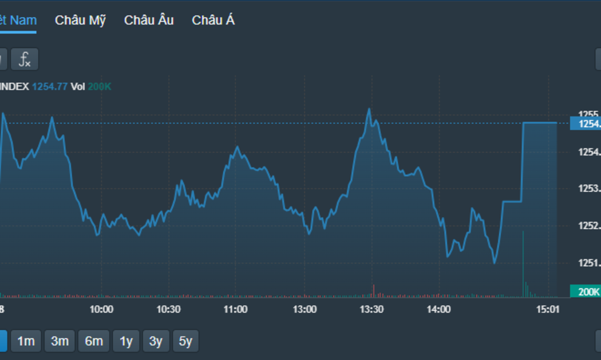Select the 3m time range
The height and width of the screenshot is (360, 601).
(x=60, y=341)
